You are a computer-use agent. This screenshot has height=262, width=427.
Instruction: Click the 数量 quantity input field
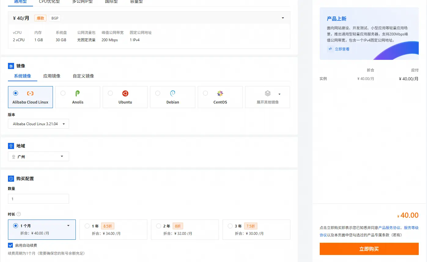click(39, 199)
